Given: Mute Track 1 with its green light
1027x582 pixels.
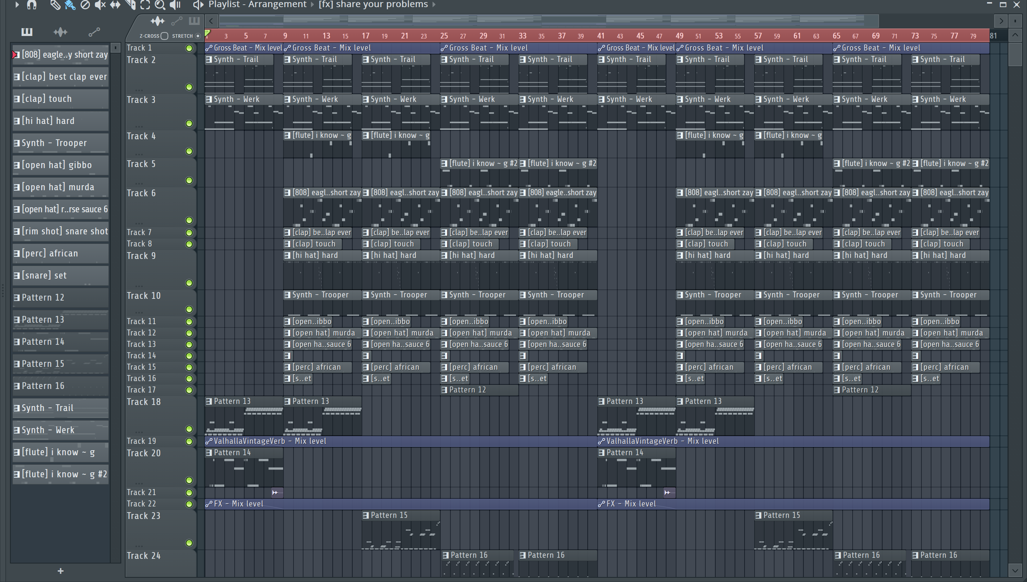Looking at the screenshot, I should pos(189,48).
